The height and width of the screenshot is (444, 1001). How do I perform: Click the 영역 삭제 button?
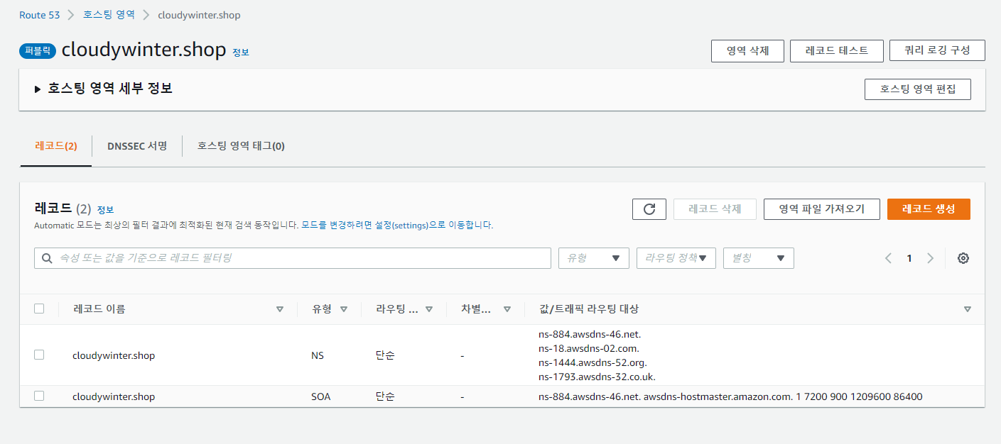tap(747, 51)
